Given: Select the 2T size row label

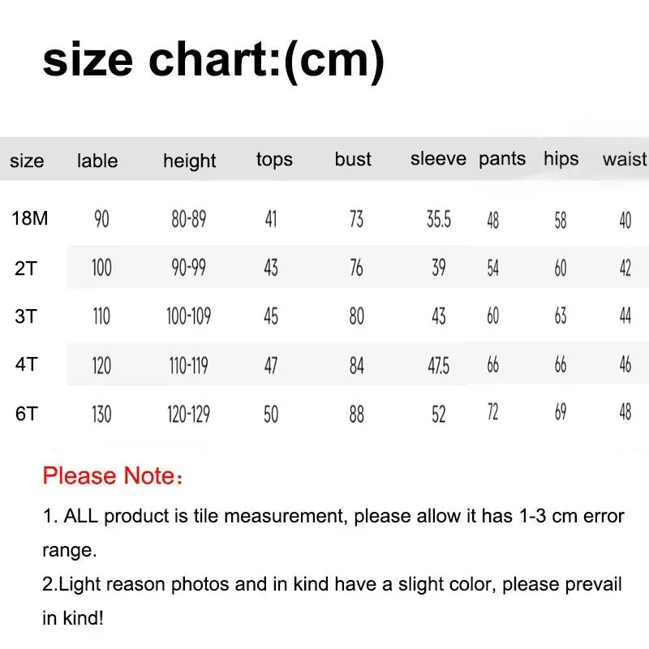Looking at the screenshot, I should [x=26, y=269].
